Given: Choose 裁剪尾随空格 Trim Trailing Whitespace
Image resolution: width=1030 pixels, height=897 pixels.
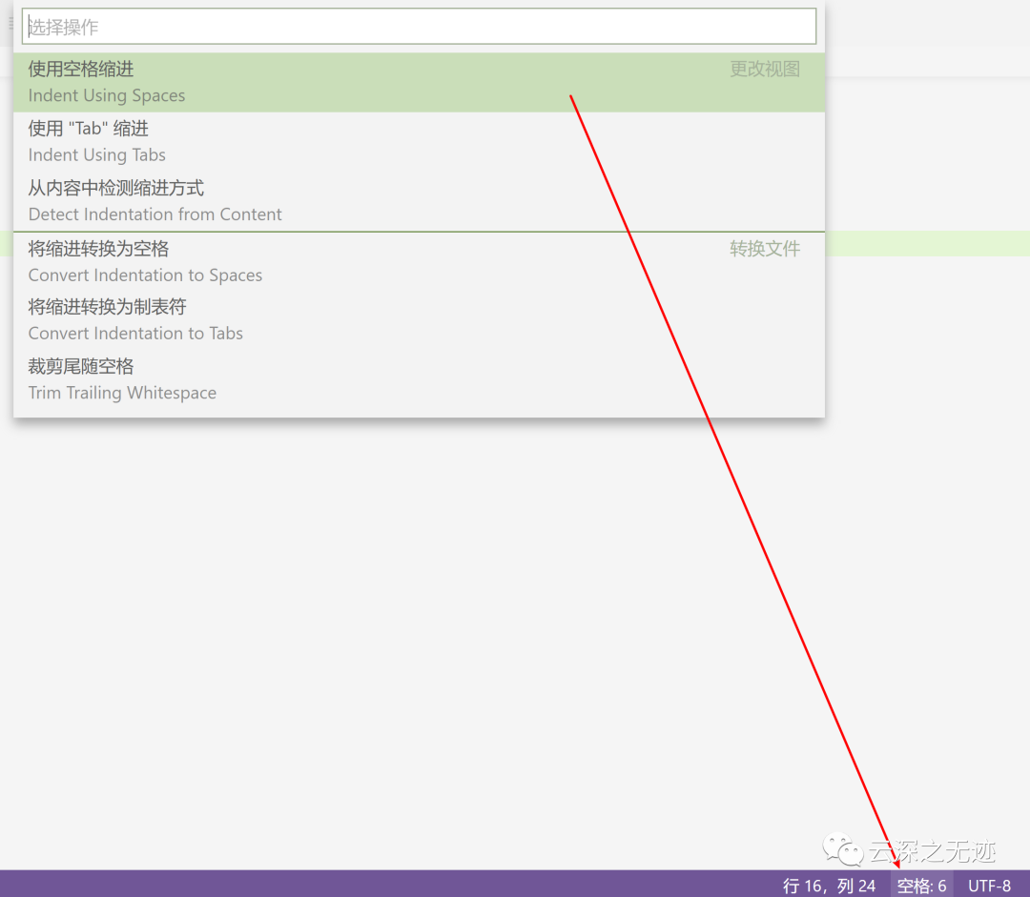Looking at the screenshot, I should click(419, 378).
